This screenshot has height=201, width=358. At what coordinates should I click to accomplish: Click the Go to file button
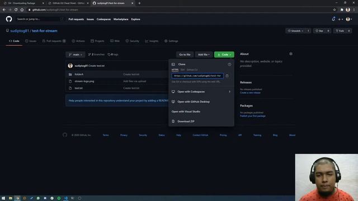185,55
